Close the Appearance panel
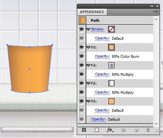 coord(157,6)
